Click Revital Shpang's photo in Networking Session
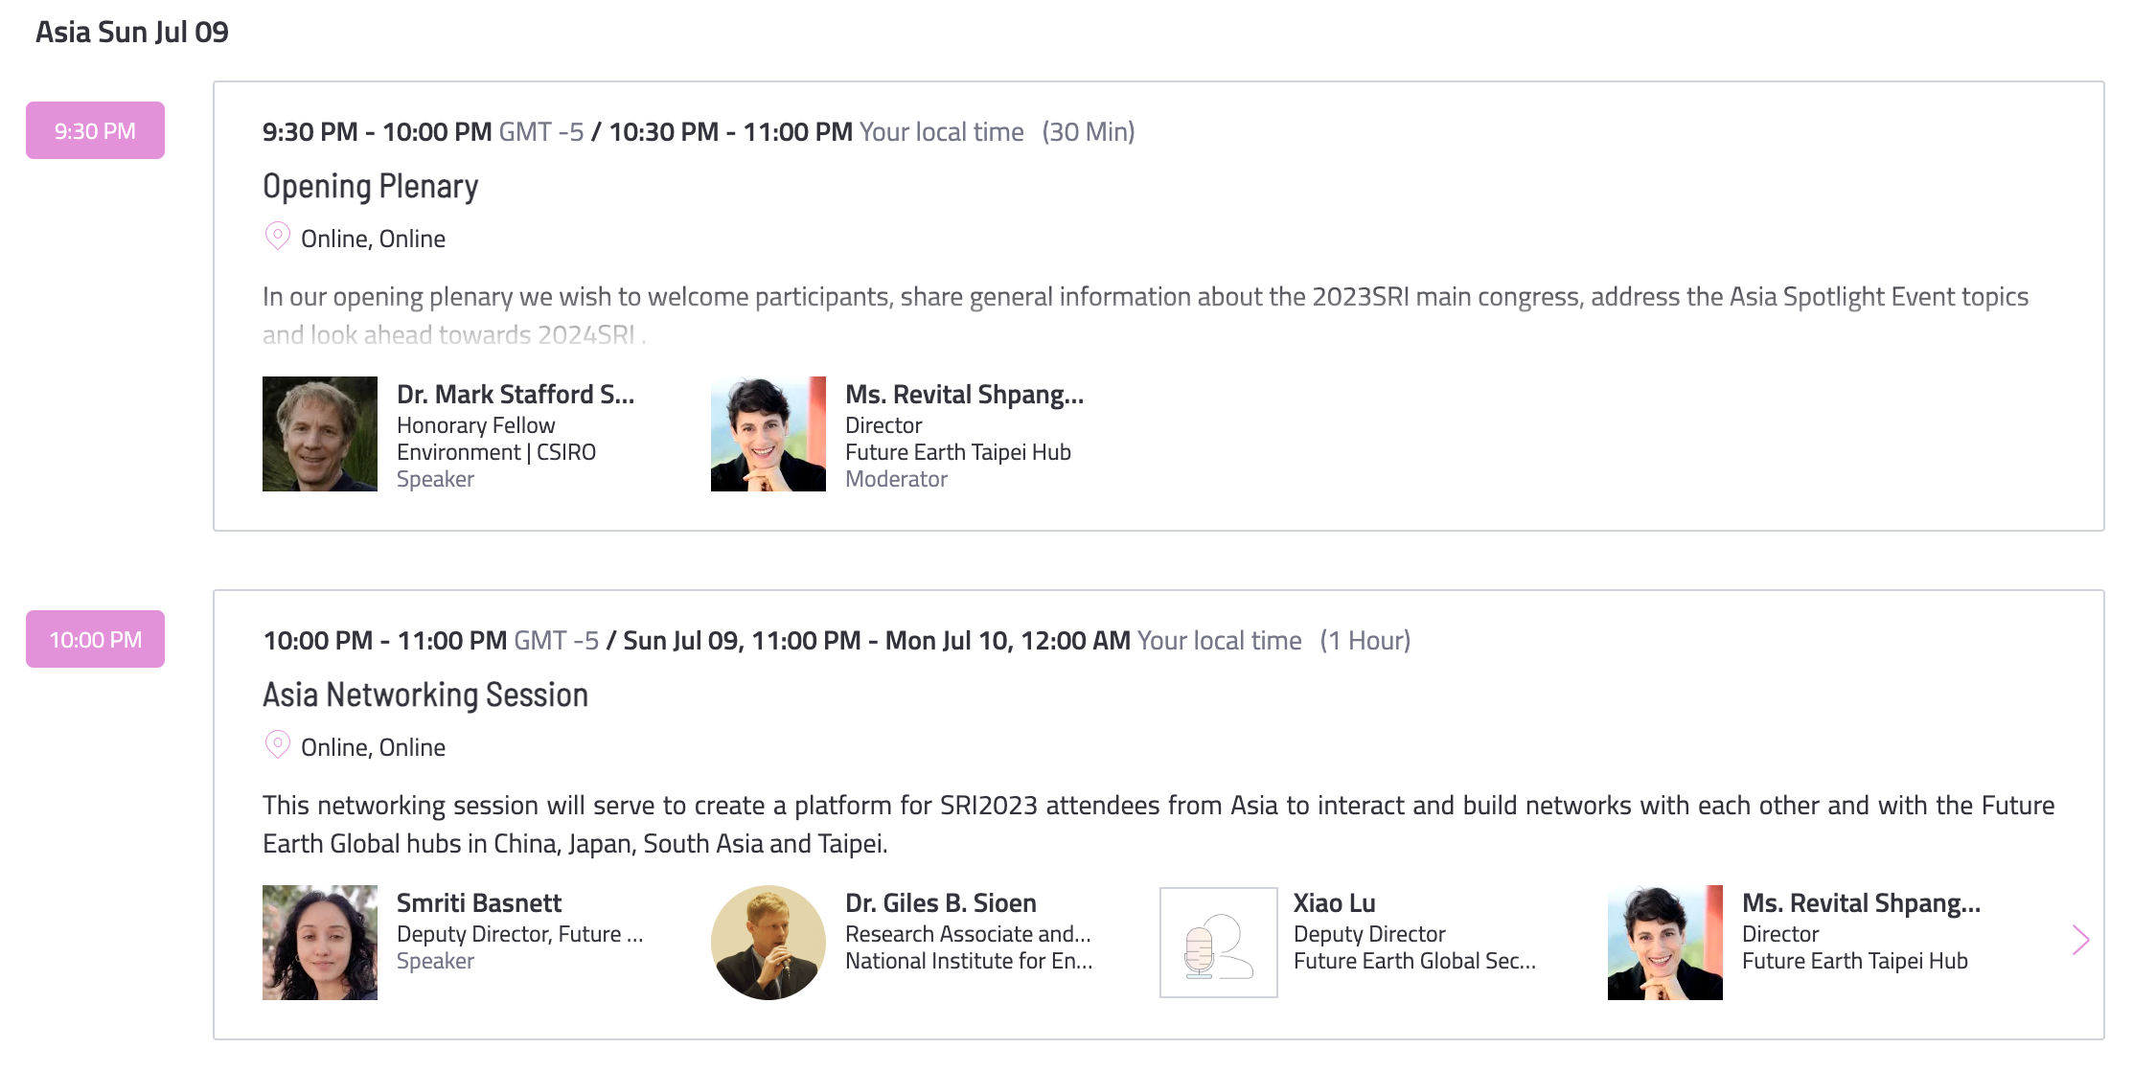The image size is (2133, 1071). [1665, 943]
